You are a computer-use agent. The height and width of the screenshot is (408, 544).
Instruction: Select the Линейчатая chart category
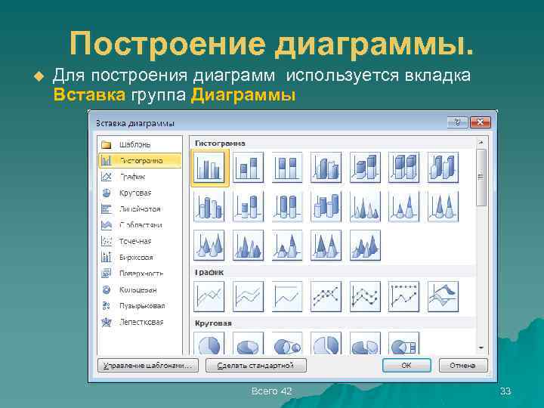pyautogui.click(x=140, y=209)
